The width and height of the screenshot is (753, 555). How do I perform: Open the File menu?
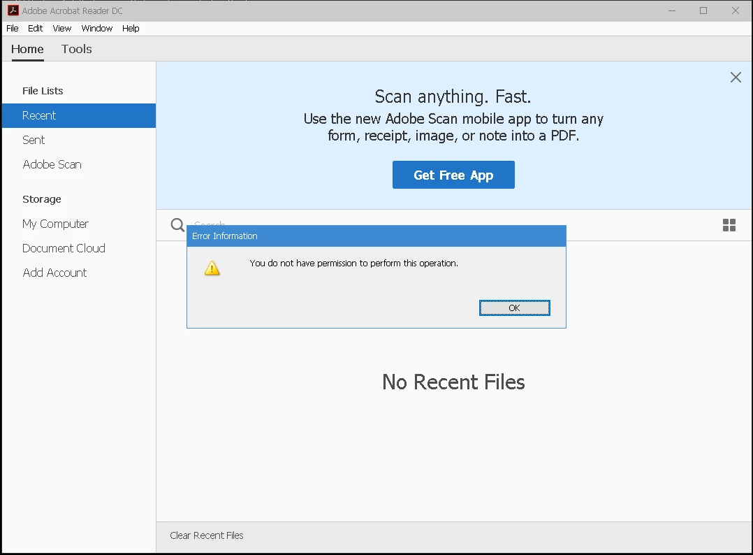coord(13,29)
